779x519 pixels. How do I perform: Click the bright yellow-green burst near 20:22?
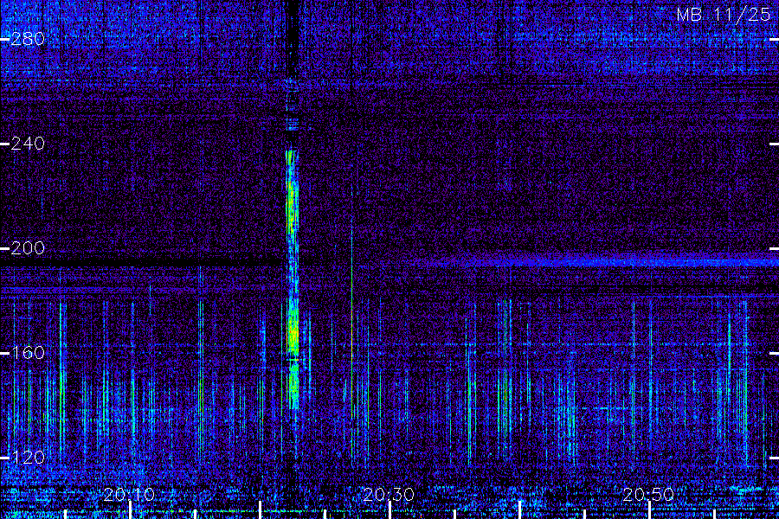pos(293,279)
